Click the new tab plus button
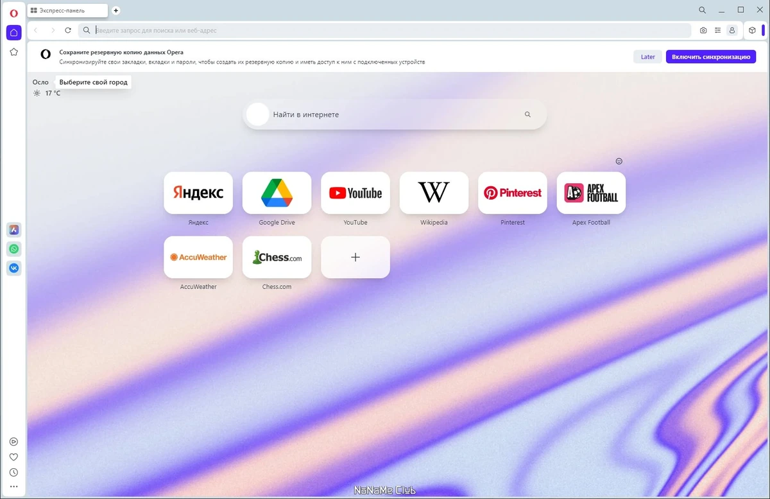This screenshot has height=499, width=770. click(x=116, y=10)
